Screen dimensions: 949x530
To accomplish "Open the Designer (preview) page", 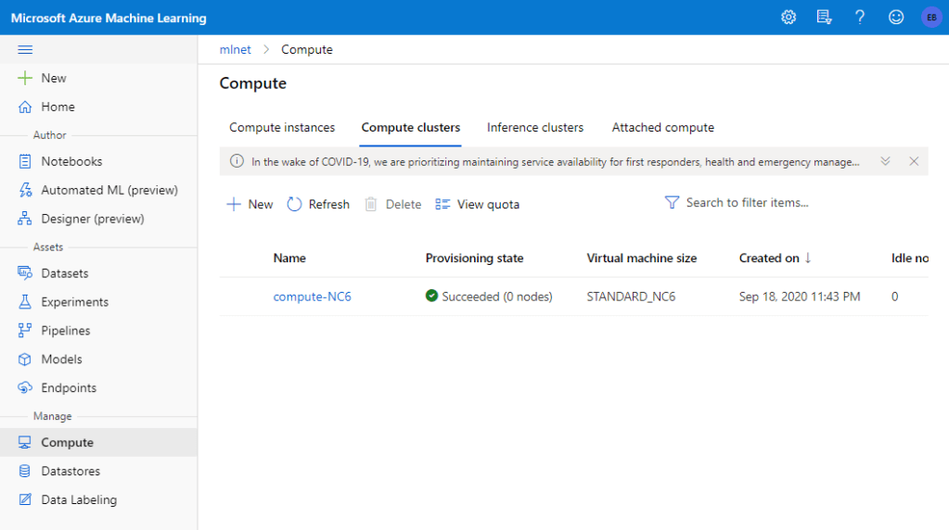I will coord(92,219).
